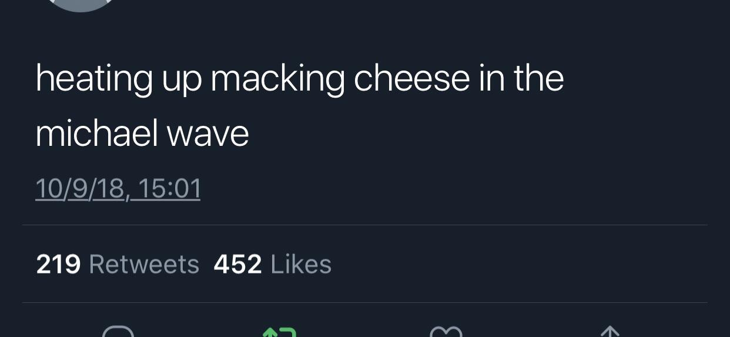Tap the reply speech bubble icon
The image size is (730, 337).
pos(118,332)
